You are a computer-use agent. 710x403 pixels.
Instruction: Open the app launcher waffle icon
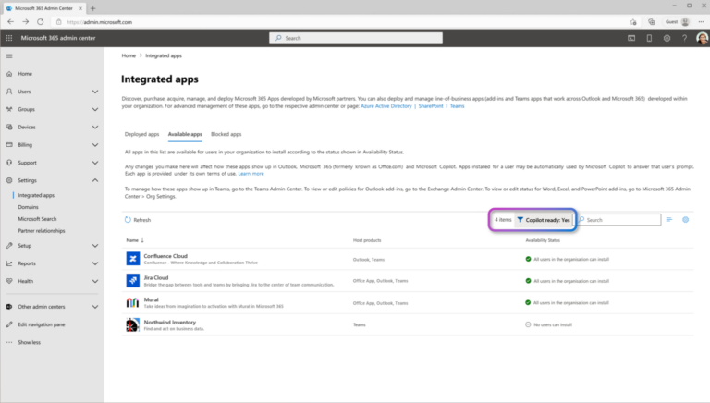[x=9, y=38]
